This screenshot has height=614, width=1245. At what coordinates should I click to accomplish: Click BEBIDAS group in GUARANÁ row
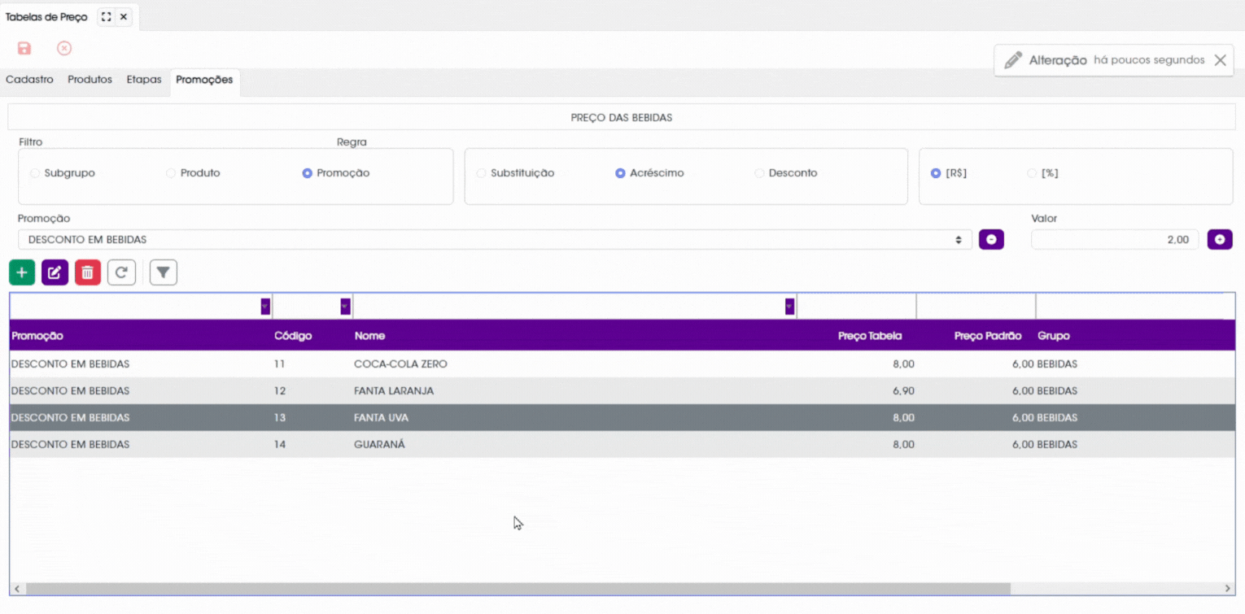tap(1057, 445)
